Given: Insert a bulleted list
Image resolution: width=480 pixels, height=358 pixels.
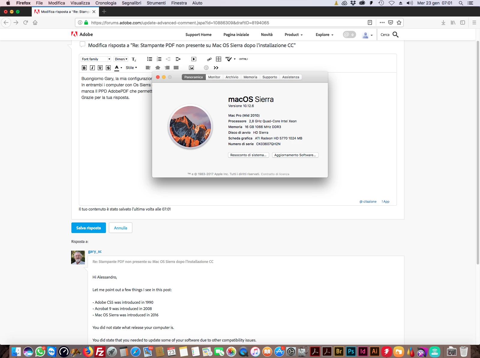Looking at the screenshot, I should [x=149, y=59].
